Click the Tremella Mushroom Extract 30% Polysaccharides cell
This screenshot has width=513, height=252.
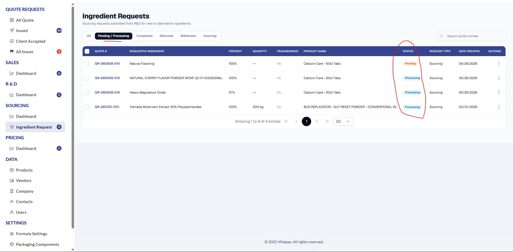coord(165,107)
